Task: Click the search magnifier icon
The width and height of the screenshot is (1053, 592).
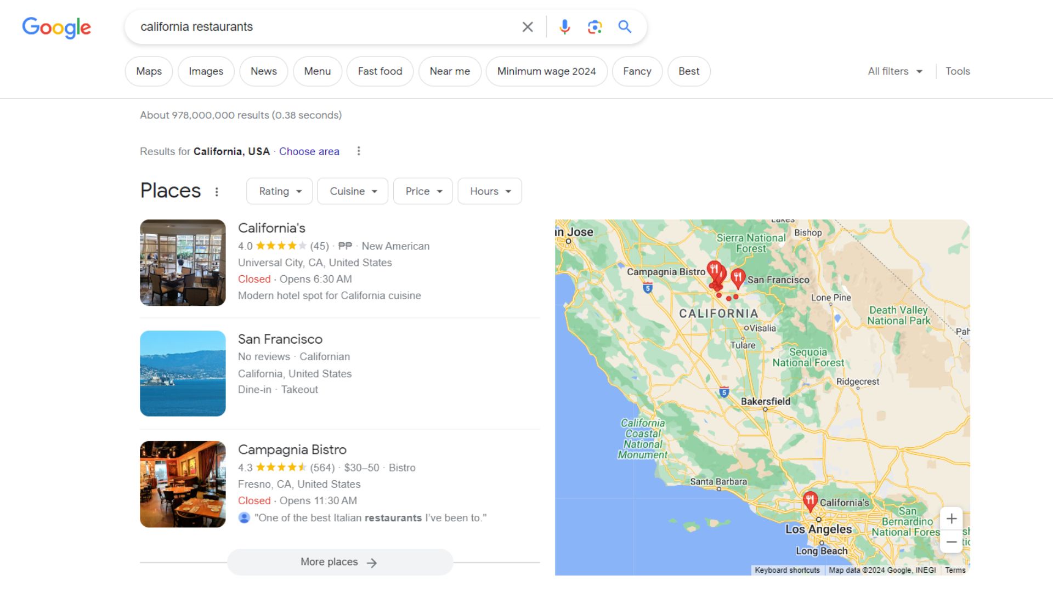Action: 625,26
